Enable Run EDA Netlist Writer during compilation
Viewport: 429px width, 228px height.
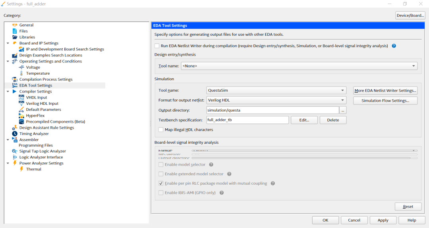(x=157, y=46)
